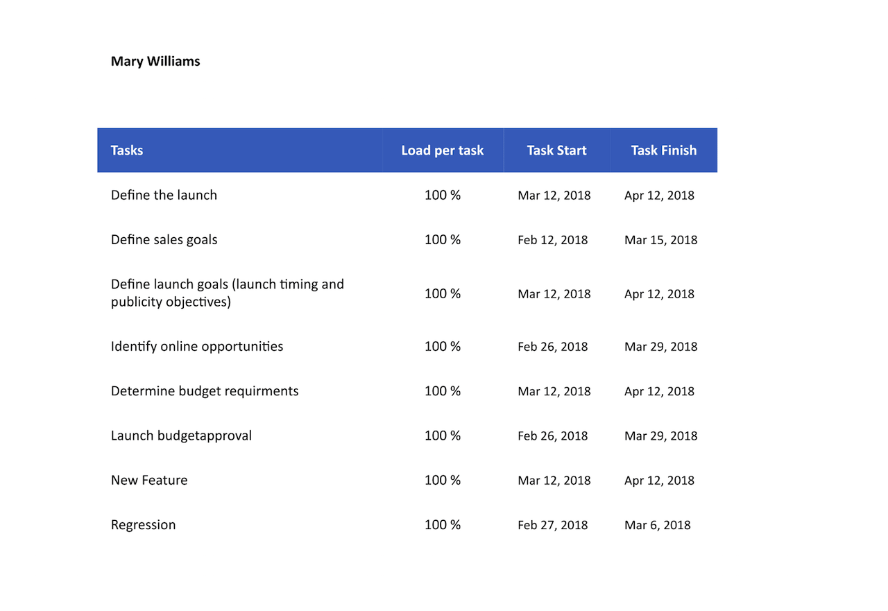Select the Mar 15, 2018 finish date
This screenshot has height=611, width=888.
tap(660, 240)
